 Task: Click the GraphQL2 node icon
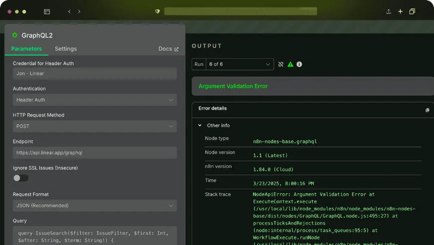click(x=15, y=35)
